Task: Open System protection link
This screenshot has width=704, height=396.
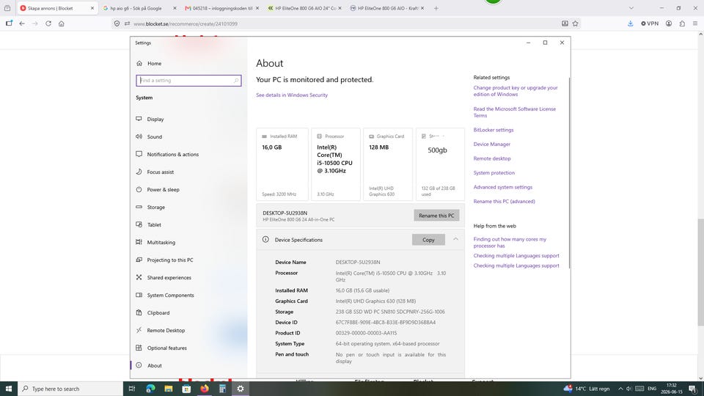Action: (x=494, y=173)
